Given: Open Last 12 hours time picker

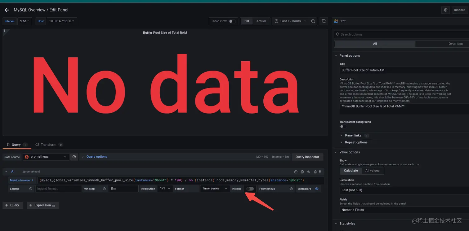Looking at the screenshot, I should (290, 21).
